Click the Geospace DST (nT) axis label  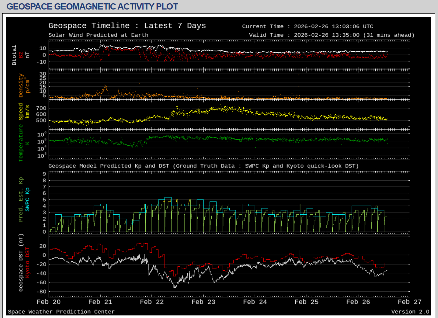tap(21, 262)
